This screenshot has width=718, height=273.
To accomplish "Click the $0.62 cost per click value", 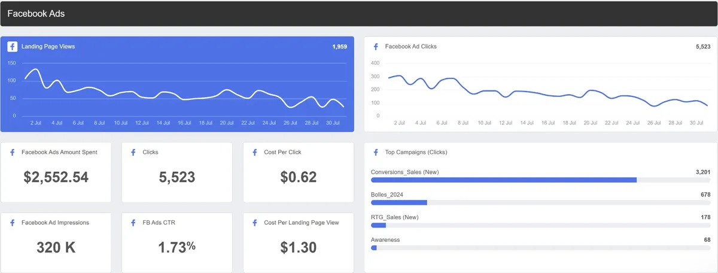I will tap(298, 177).
